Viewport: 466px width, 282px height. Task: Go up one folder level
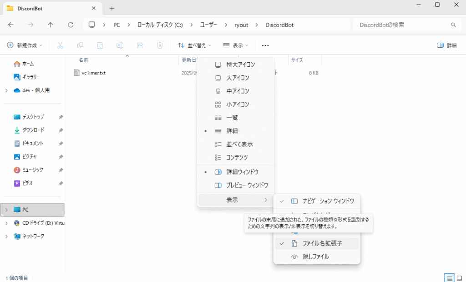click(51, 25)
